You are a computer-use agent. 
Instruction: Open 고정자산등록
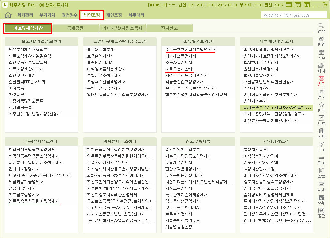[x=255, y=150]
